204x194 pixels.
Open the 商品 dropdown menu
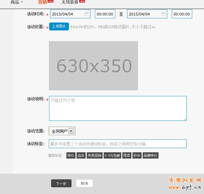click(x=17, y=2)
